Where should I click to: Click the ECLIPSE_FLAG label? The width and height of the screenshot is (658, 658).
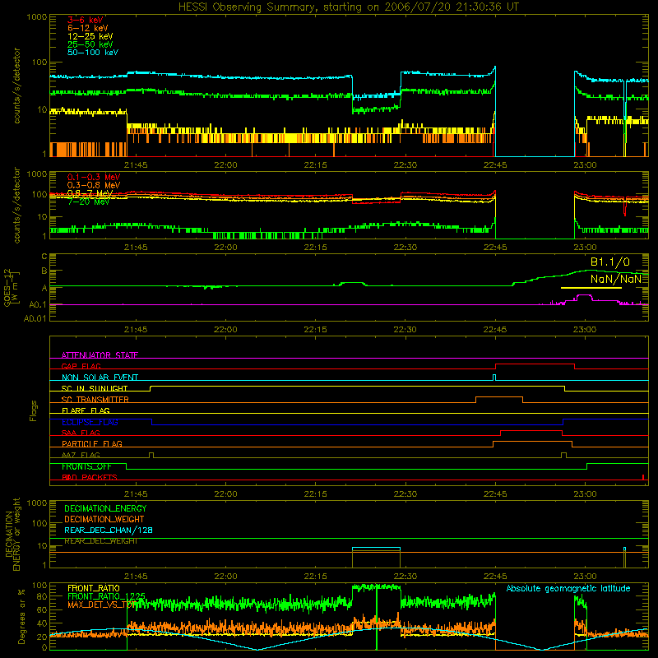[x=90, y=422]
